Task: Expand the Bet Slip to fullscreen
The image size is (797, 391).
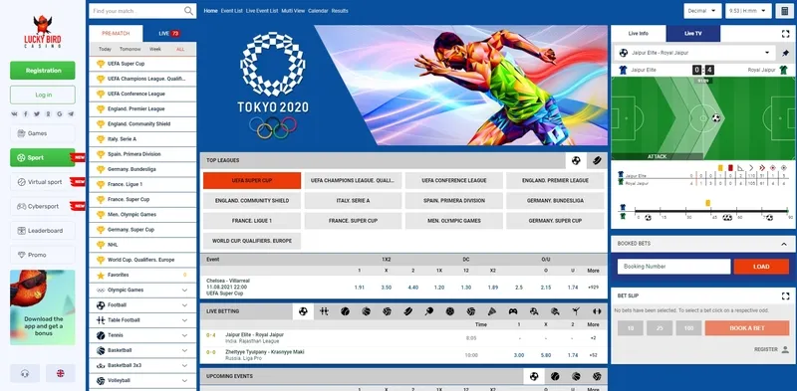Action: [x=785, y=295]
